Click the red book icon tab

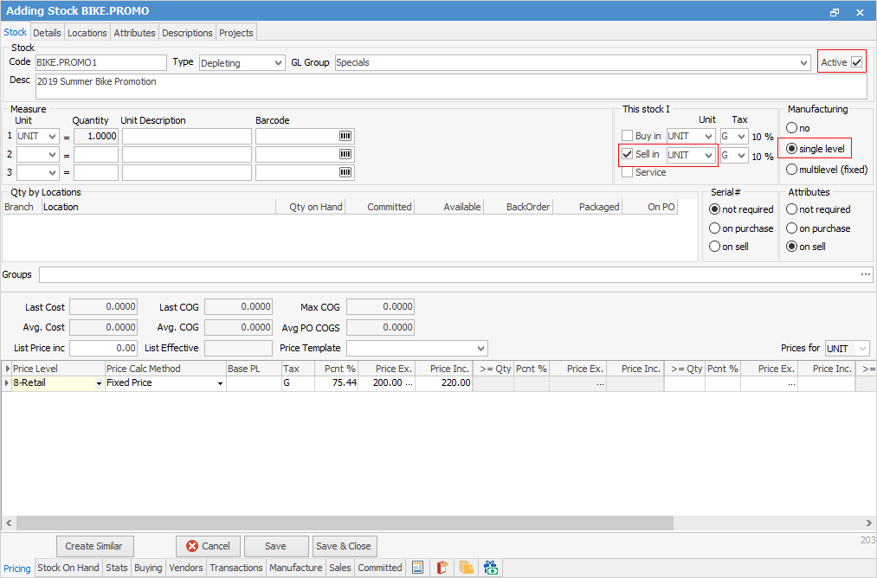pos(442,568)
